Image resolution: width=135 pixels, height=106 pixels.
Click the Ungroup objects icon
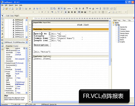coord(55,9)
